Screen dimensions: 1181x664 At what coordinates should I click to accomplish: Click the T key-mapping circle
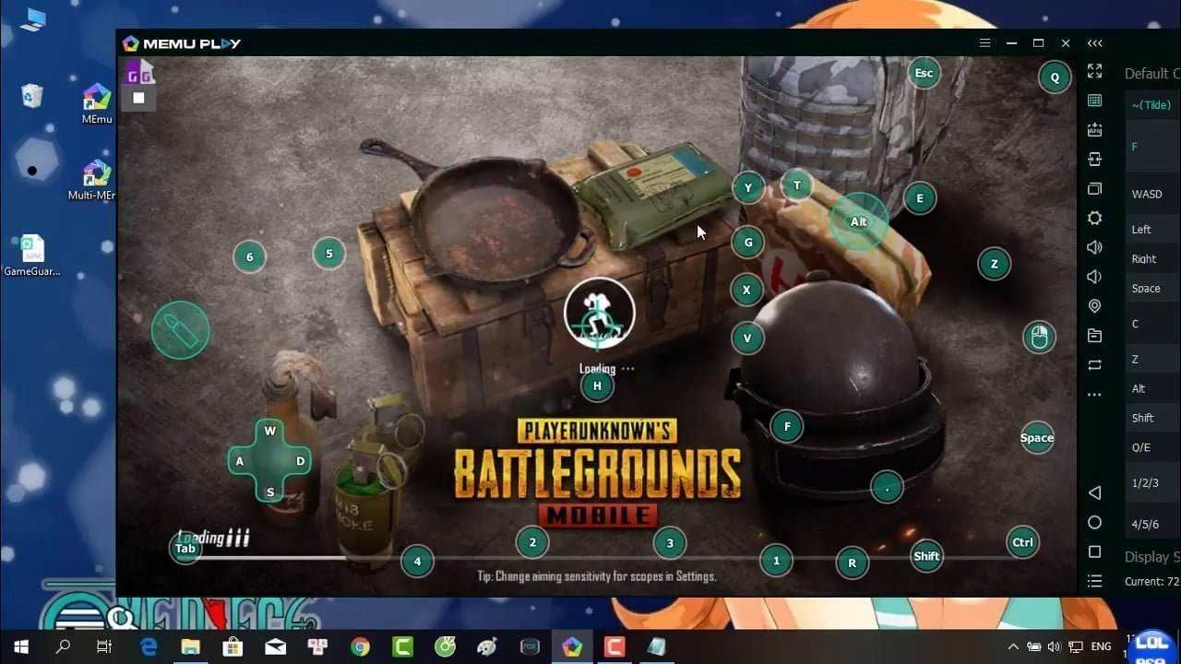pos(797,185)
